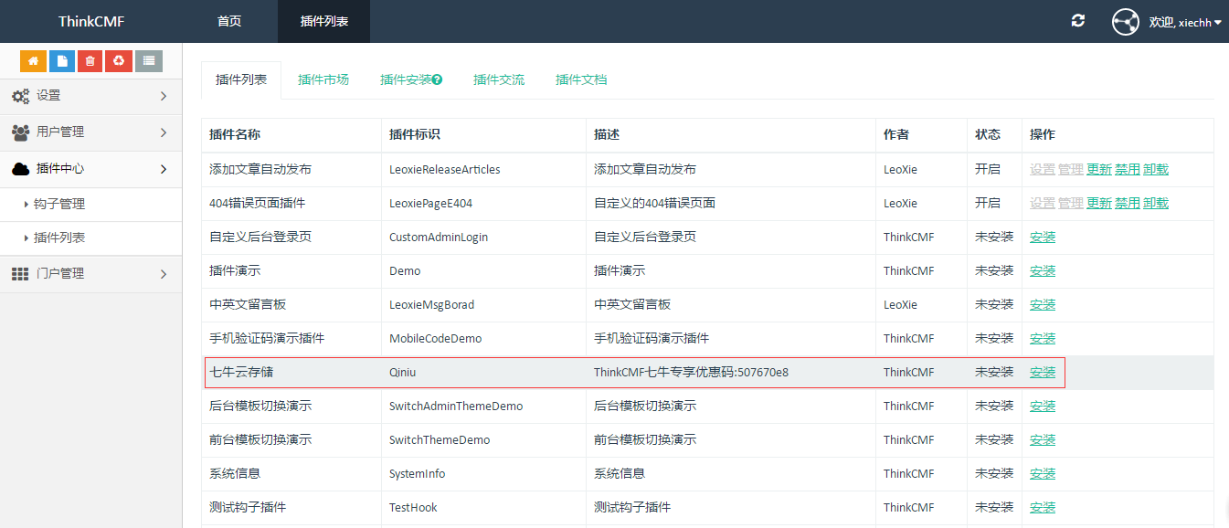1229x528 pixels.
Task: Click 管理 for 404错误页面插件
Action: tap(1071, 203)
